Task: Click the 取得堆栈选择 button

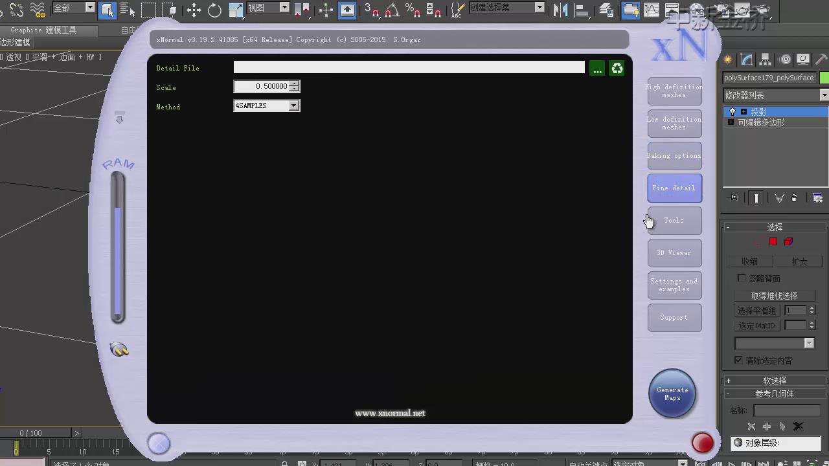Action: point(774,296)
